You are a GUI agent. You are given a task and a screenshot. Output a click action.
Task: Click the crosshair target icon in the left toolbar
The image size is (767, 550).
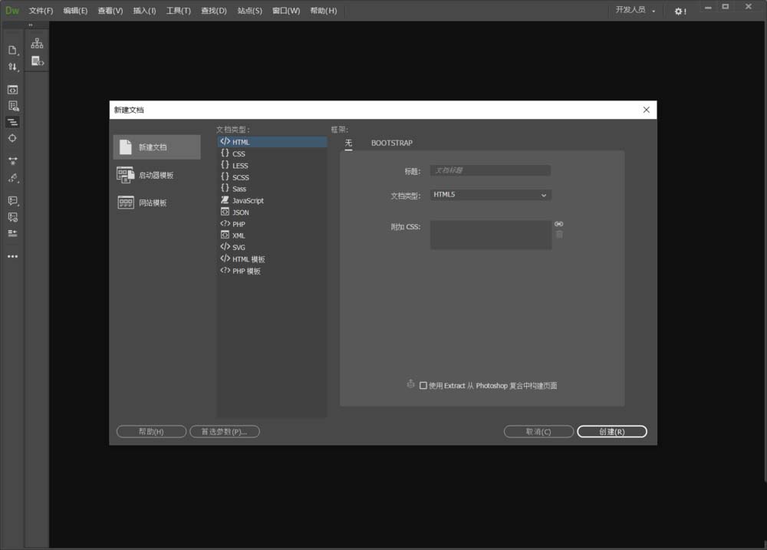tap(13, 138)
